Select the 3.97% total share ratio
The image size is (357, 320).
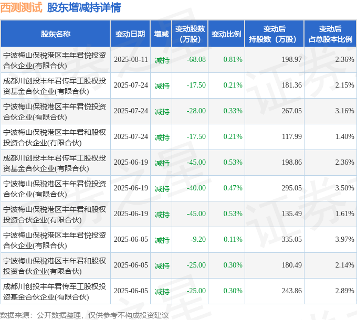pos(344,240)
